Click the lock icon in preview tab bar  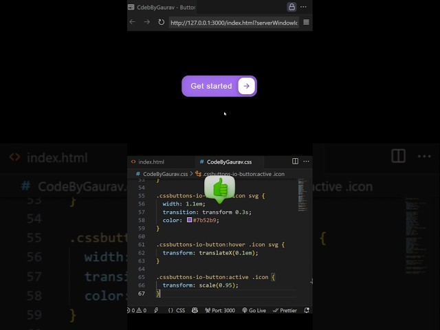tap(291, 7)
